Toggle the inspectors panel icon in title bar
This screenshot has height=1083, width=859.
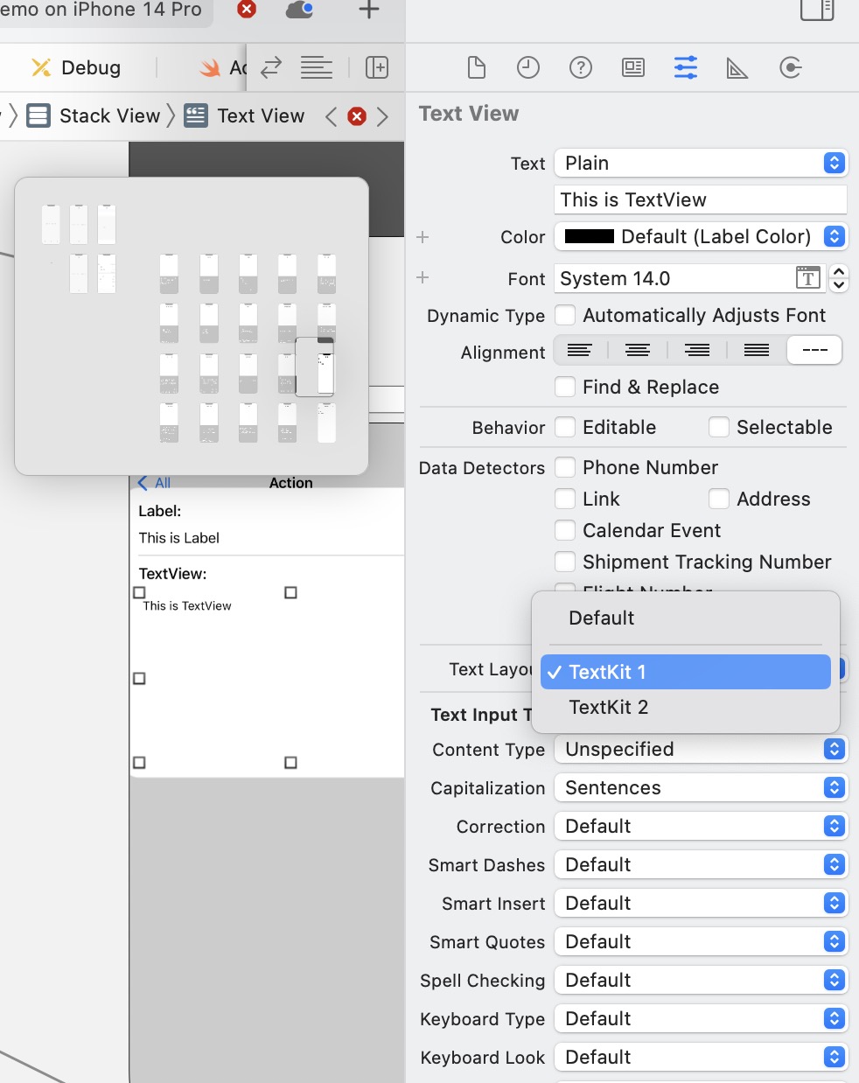click(817, 9)
